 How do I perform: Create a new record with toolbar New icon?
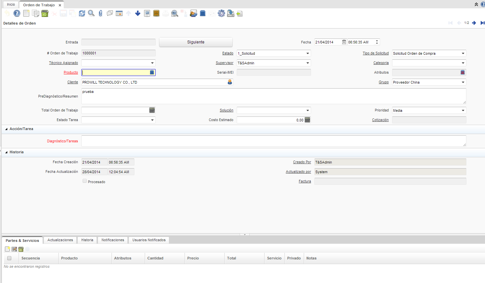click(26, 13)
